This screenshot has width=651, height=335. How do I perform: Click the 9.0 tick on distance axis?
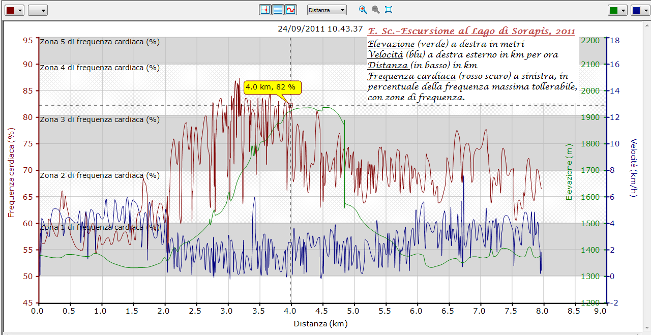601,310
